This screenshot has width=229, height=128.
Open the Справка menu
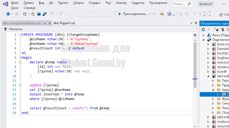(30, 8)
